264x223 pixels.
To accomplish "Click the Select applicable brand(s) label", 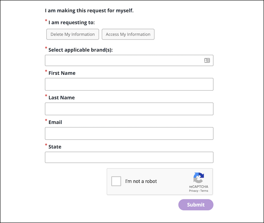I will tap(80, 50).
